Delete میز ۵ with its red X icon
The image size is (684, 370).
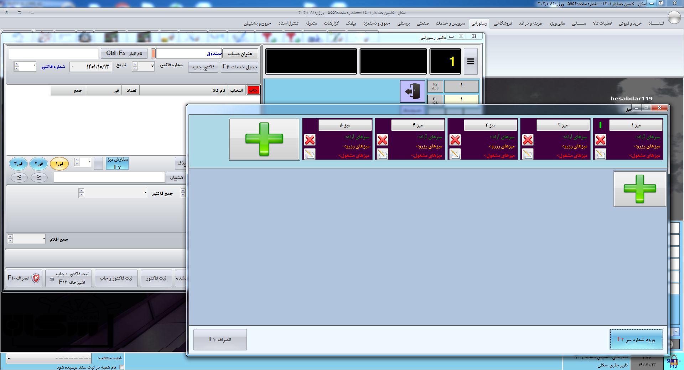[310, 140]
